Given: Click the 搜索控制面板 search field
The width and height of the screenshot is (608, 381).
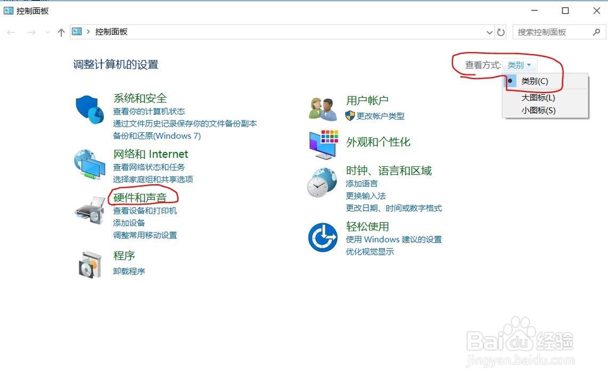Looking at the screenshot, I should (559, 32).
